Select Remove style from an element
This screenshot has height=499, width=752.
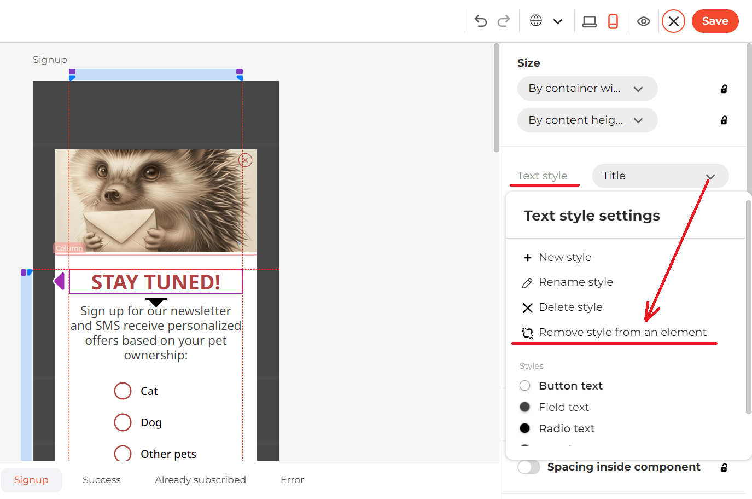pyautogui.click(x=622, y=332)
